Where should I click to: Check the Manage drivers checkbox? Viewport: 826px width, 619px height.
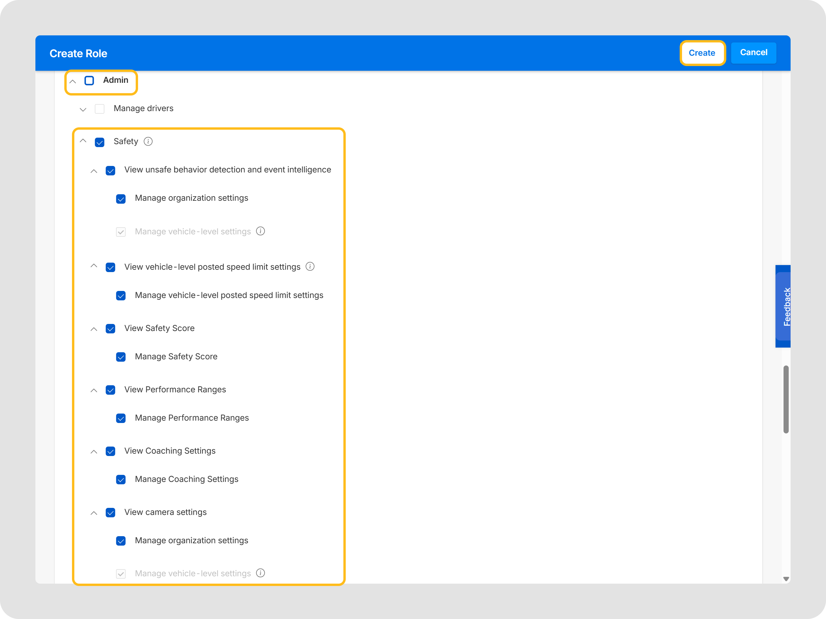point(100,109)
